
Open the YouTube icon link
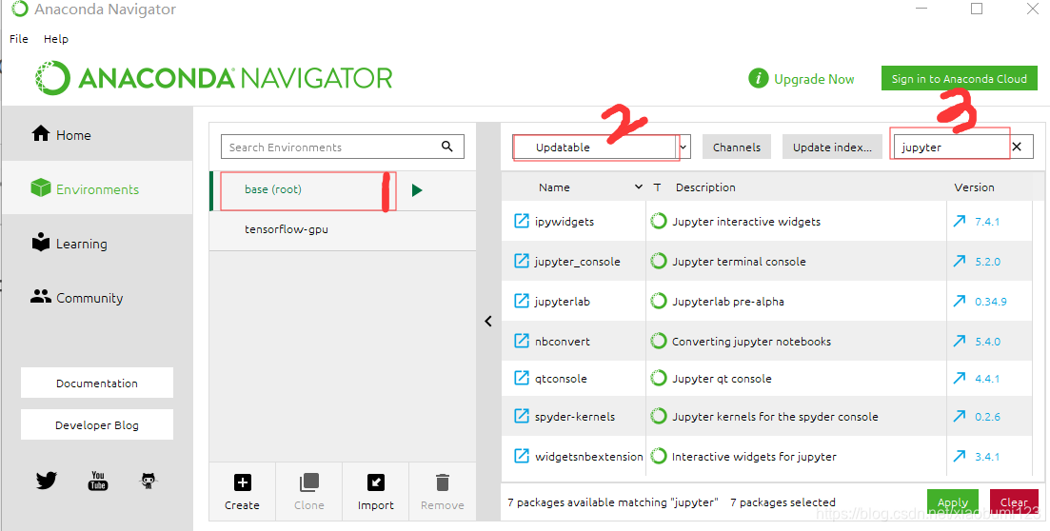click(98, 481)
